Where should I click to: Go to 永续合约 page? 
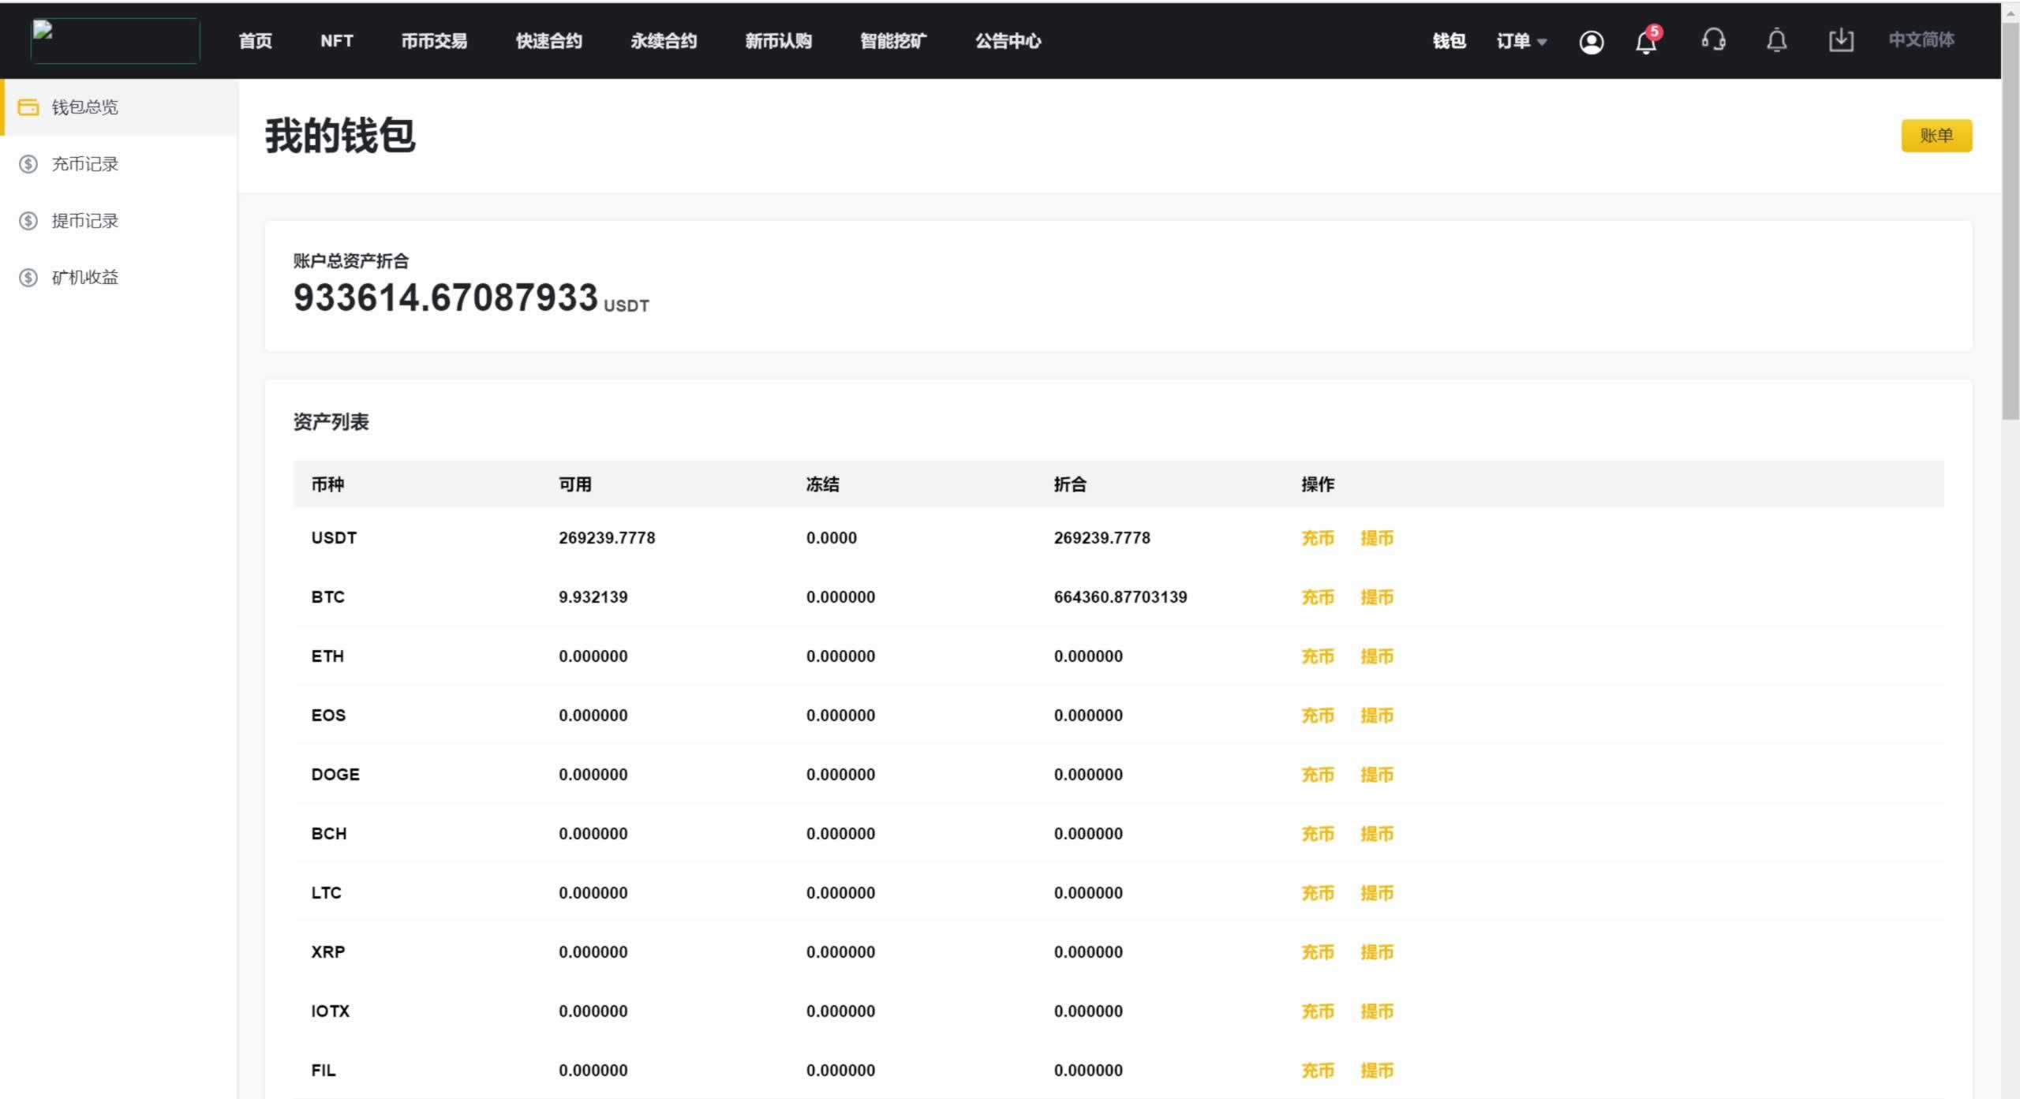[x=664, y=41]
